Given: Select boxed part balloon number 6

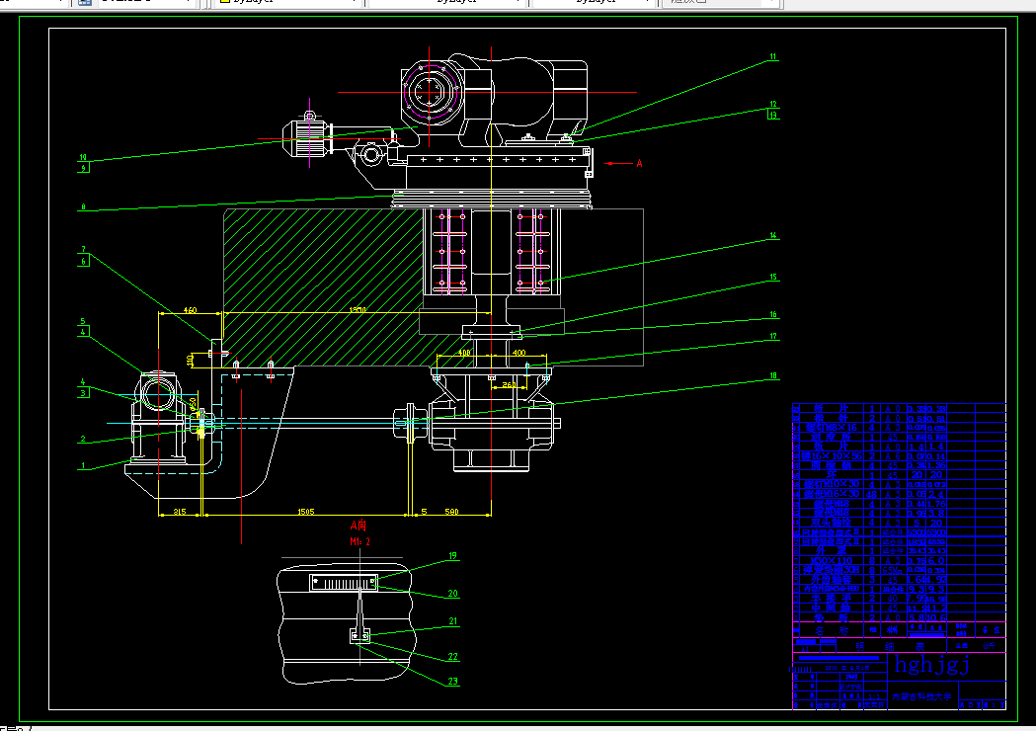Looking at the screenshot, I should [83, 261].
